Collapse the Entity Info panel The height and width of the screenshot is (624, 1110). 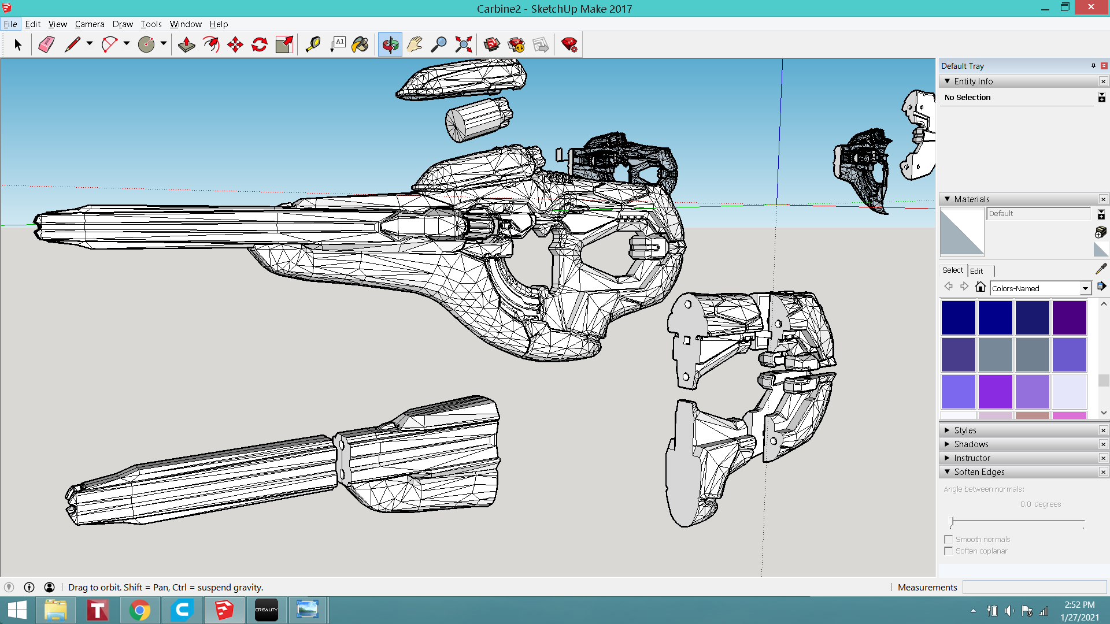coord(947,81)
